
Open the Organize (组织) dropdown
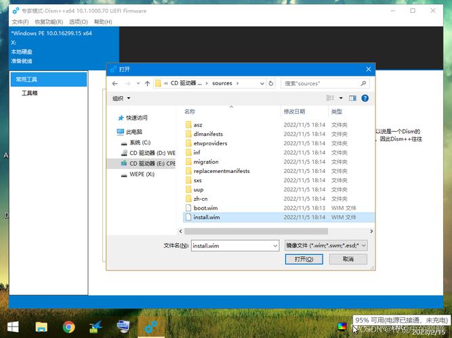[x=121, y=99]
